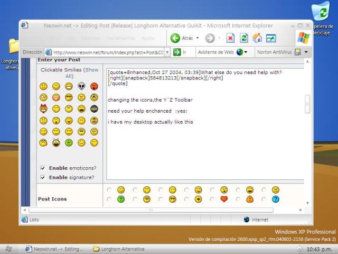Viewport: 338px width, 254px height.
Task: Select the heart post icon radio button
Action: click(x=212, y=199)
